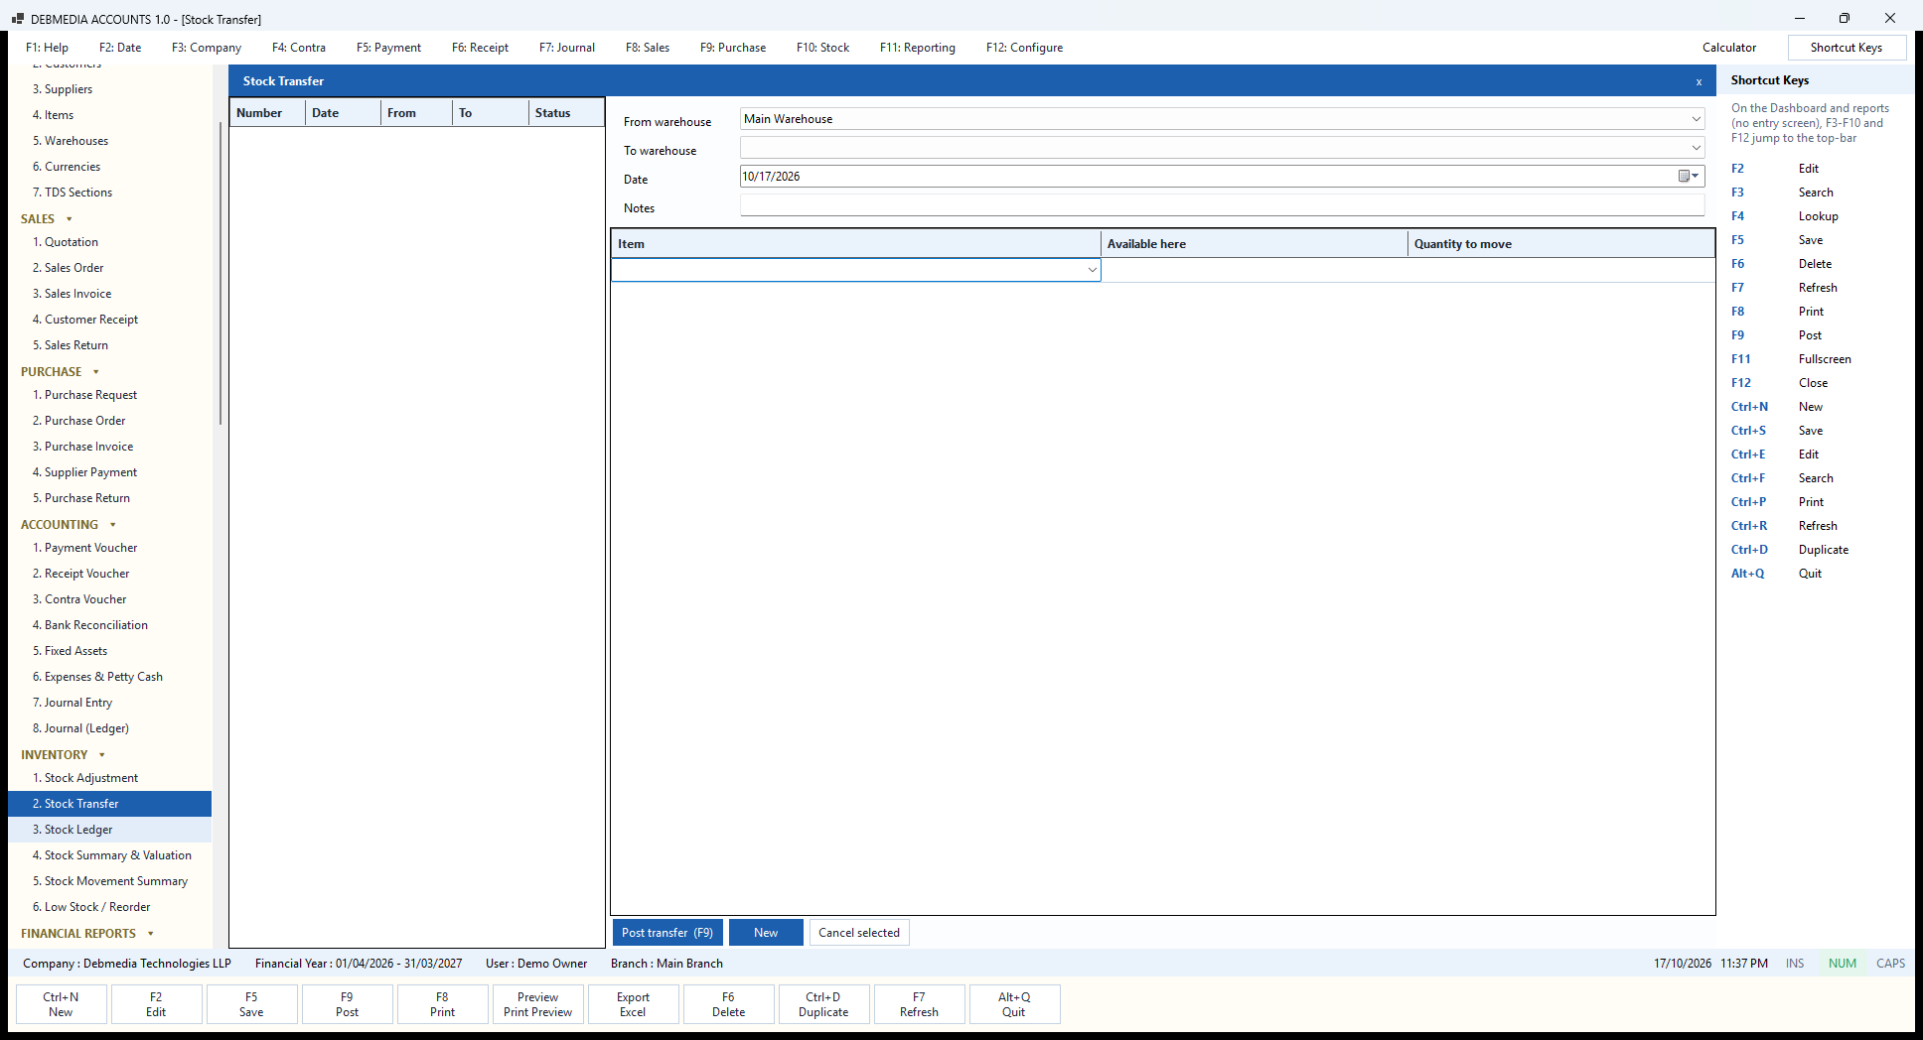Open Stock Adjustment in the sidebar
Screen dimensions: 1923x1040
(109, 778)
